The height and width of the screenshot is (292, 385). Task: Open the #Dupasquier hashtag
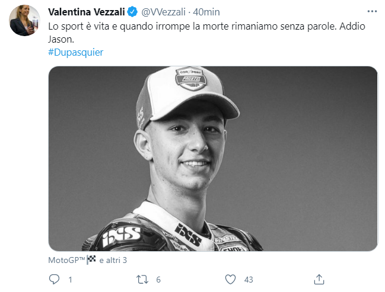[75, 52]
